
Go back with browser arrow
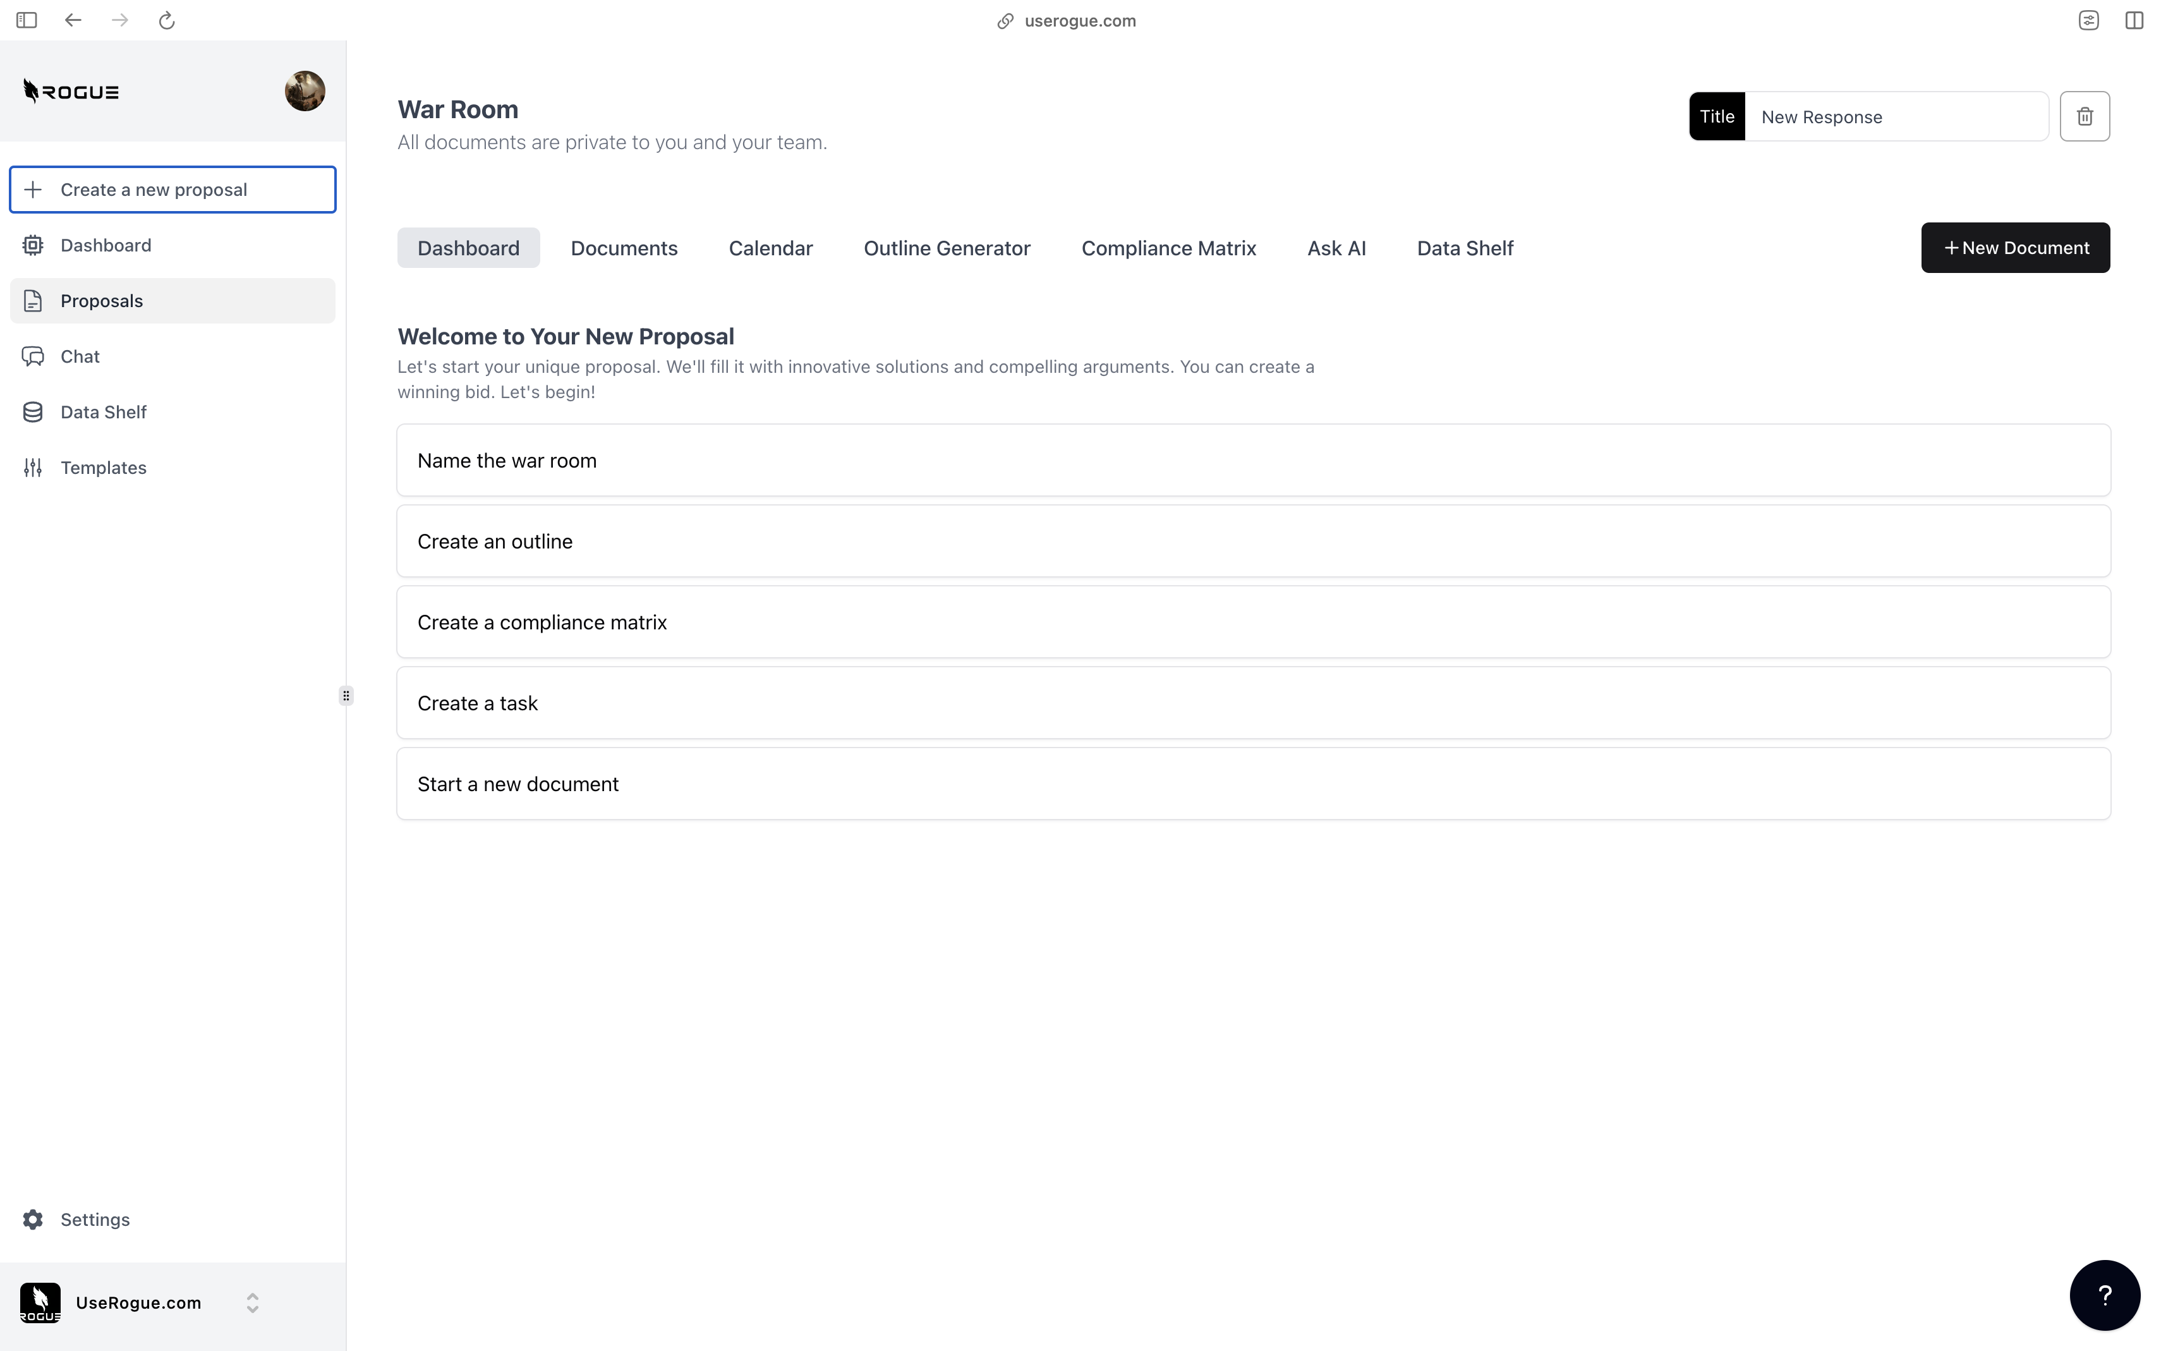[73, 21]
